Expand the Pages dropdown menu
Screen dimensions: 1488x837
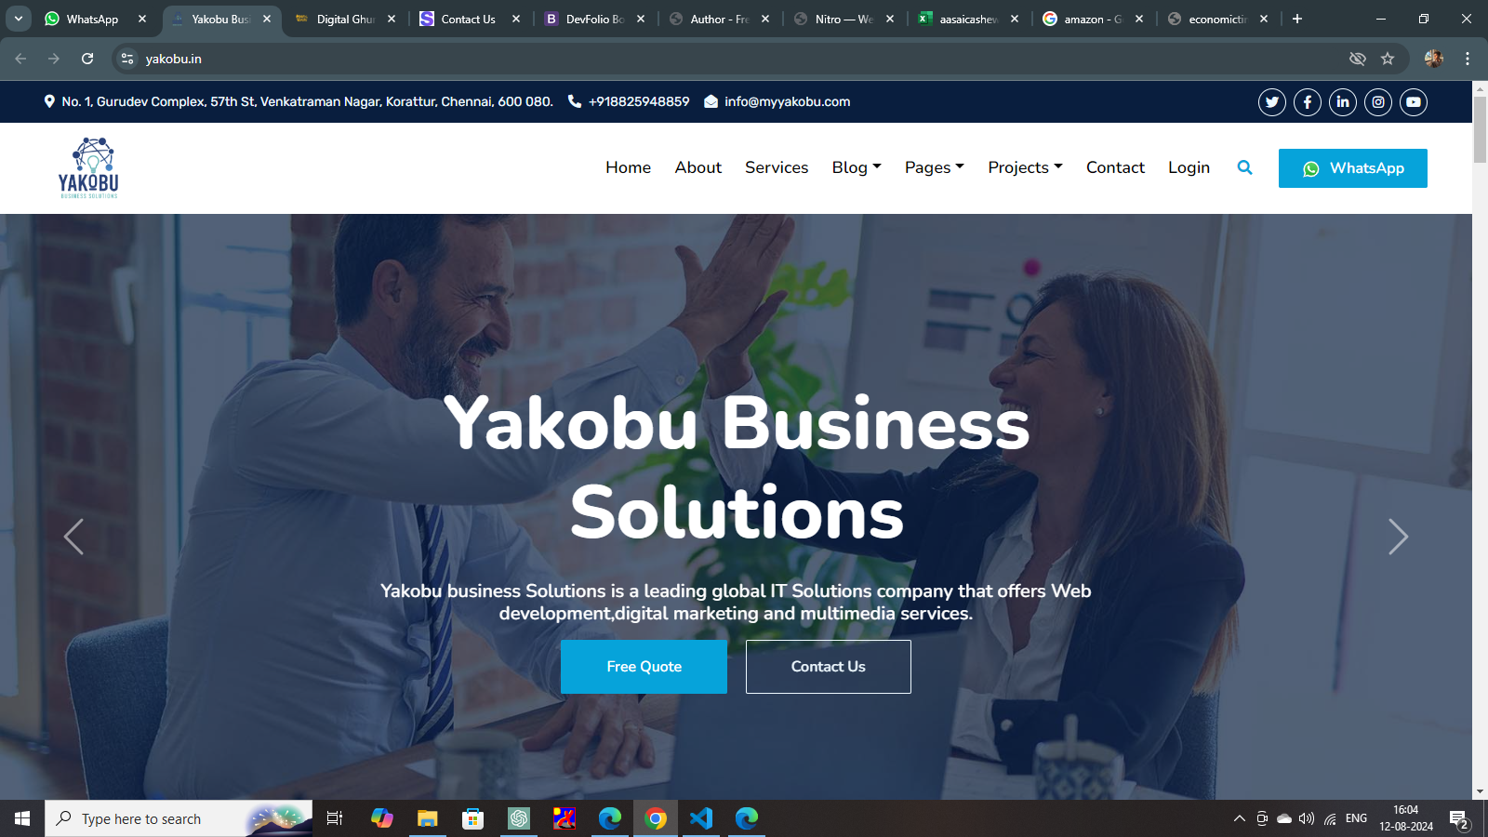tap(935, 167)
